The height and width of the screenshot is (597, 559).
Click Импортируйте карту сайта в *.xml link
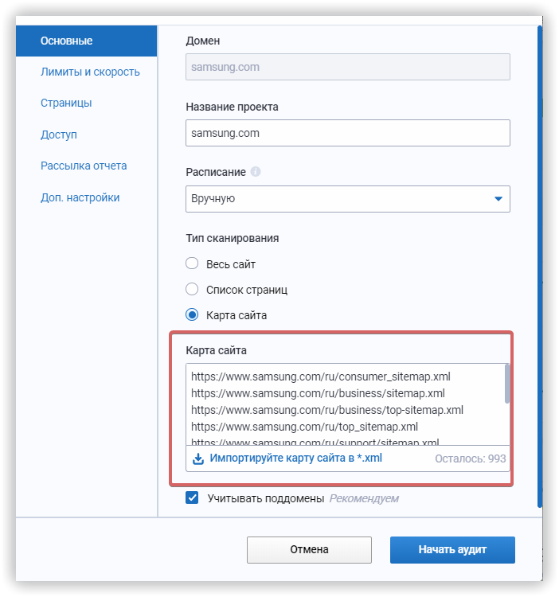pyautogui.click(x=296, y=458)
